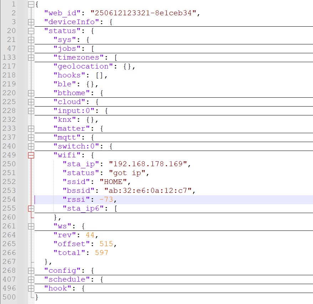Viewport: 313px width, 304px height.
Task: Click the "wifi" key on line 249
Action: (x=67, y=155)
